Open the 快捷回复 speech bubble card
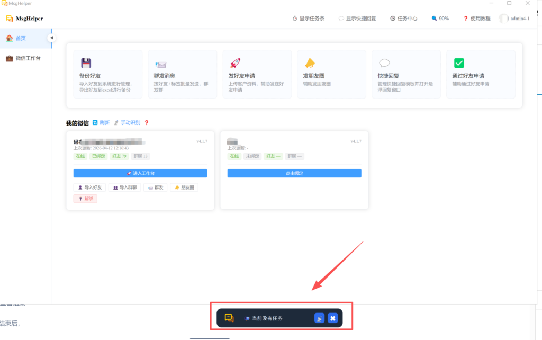The width and height of the screenshot is (542, 340). (406, 74)
